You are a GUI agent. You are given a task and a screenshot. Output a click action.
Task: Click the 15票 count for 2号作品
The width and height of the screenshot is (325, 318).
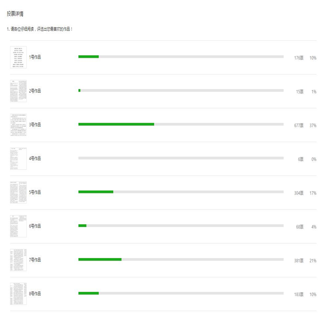300,92
